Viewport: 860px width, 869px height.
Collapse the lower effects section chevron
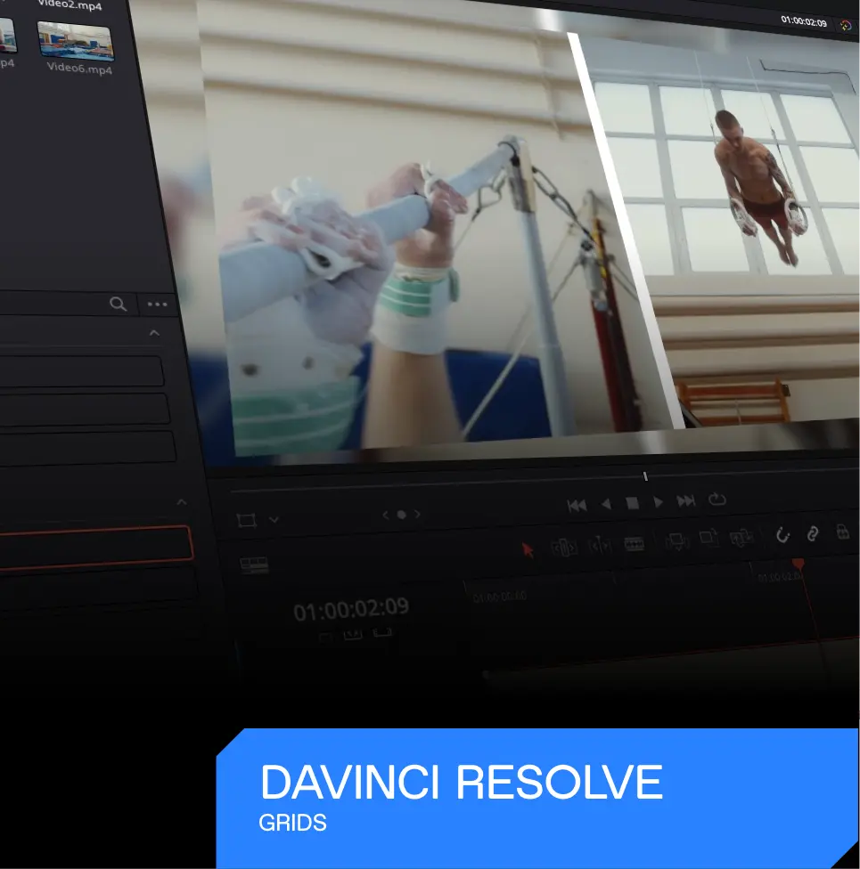tap(182, 502)
